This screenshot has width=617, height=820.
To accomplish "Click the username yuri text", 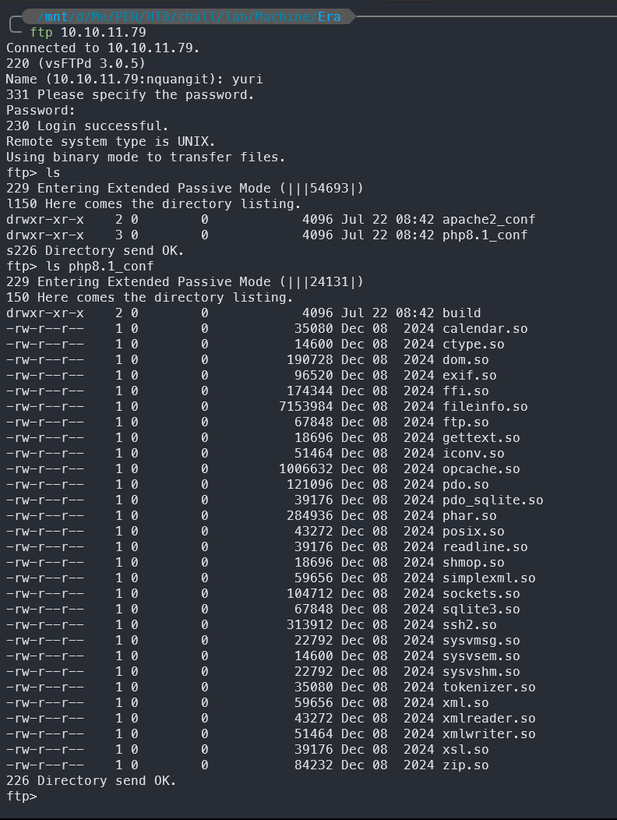I will (247, 80).
